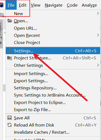Open the Code menu
Viewport: 101px width, 140px height.
(x=72, y=5)
